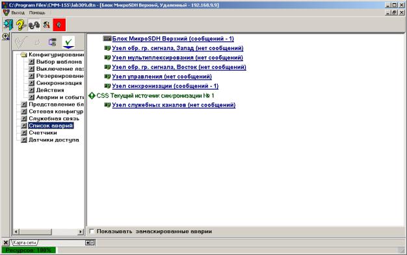Select Счетчики tree item
This screenshot has width=407, height=255.
pos(42,132)
